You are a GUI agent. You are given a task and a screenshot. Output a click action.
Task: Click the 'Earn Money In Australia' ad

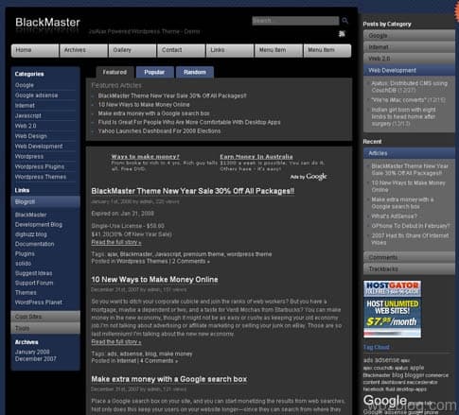[x=256, y=157]
